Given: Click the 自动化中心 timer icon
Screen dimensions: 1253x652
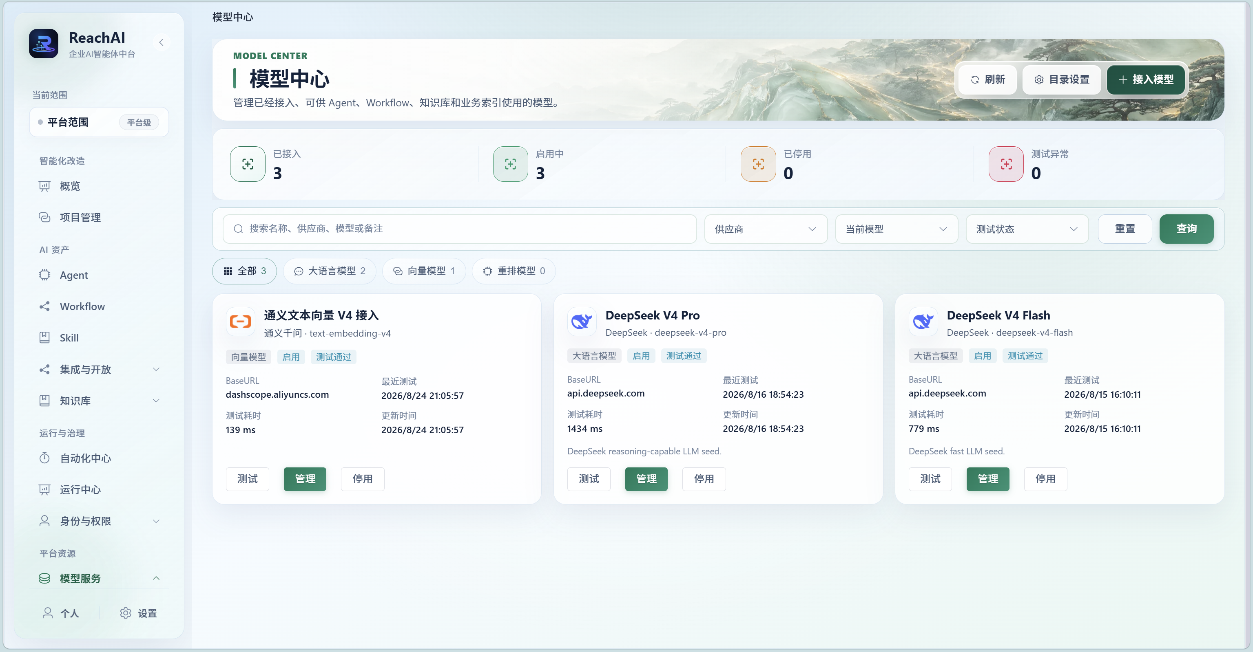Looking at the screenshot, I should tap(44, 458).
